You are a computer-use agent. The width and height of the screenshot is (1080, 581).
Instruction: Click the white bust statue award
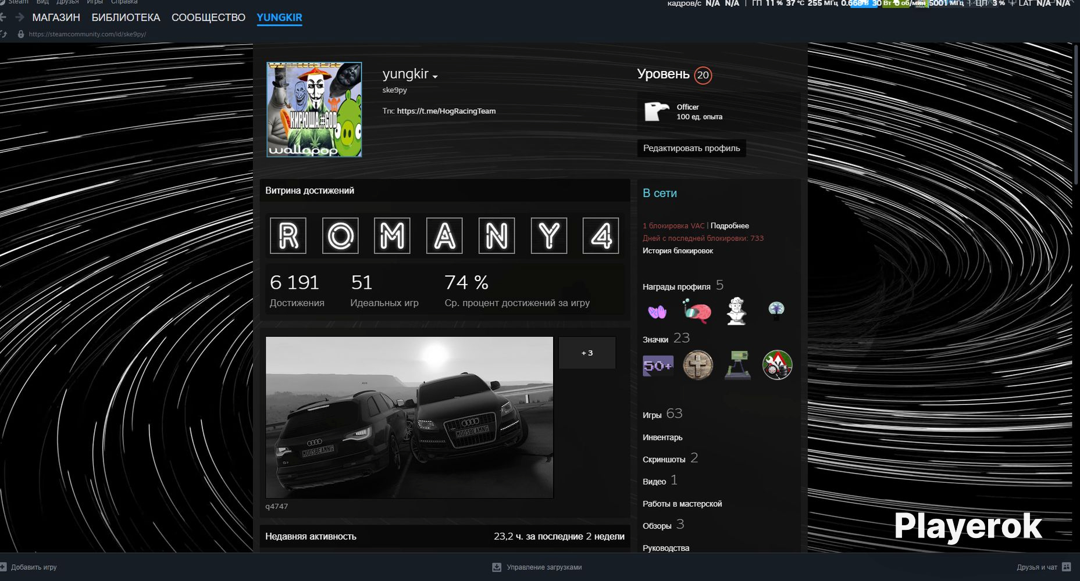[x=737, y=311]
